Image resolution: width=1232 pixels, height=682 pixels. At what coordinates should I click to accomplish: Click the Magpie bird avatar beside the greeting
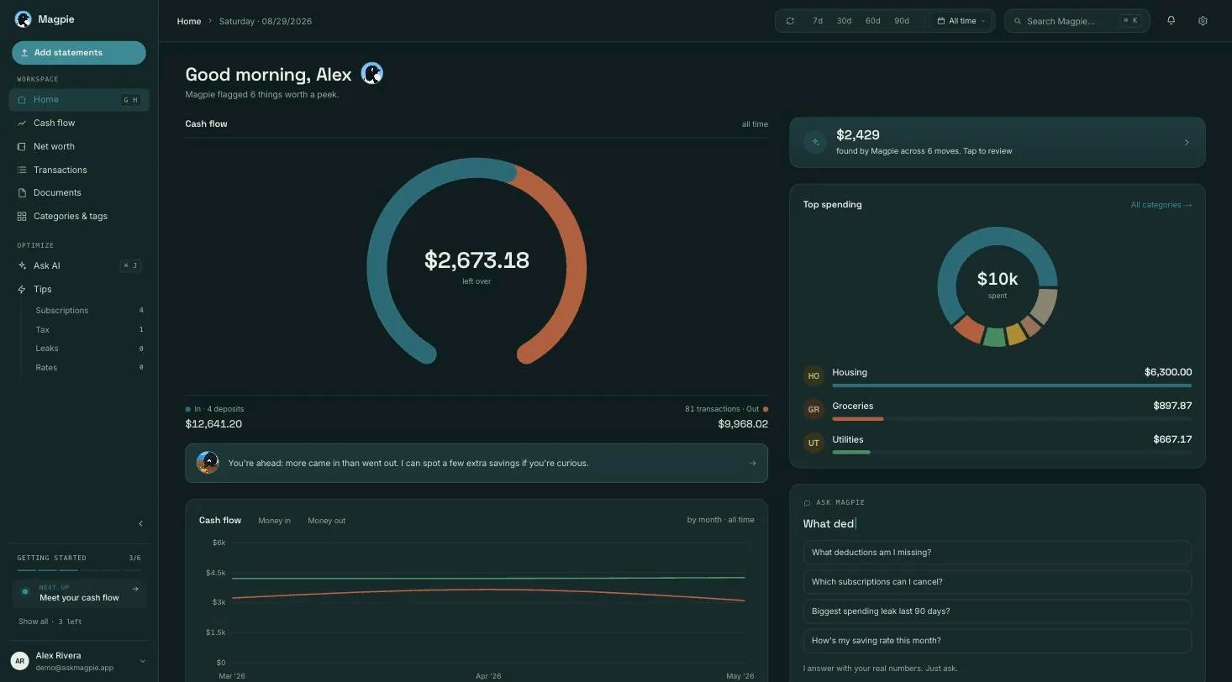tap(371, 74)
